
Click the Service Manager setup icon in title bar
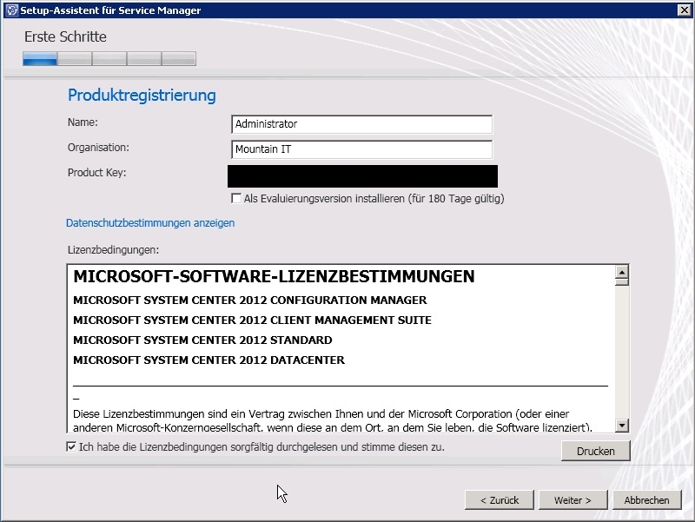click(10, 10)
